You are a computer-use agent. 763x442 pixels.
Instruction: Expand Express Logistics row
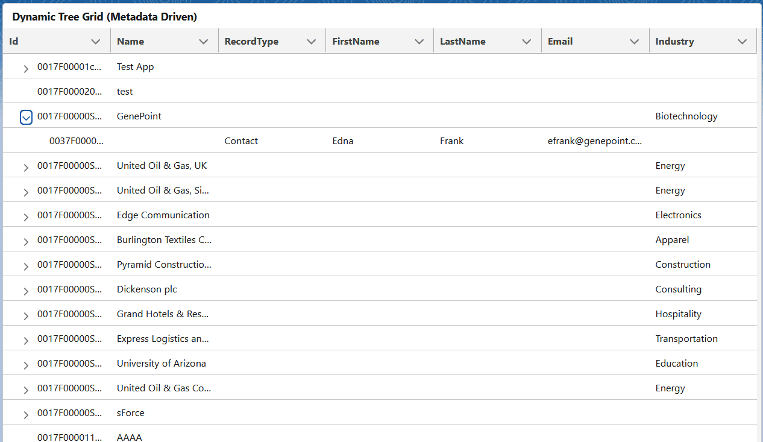pyautogui.click(x=26, y=341)
